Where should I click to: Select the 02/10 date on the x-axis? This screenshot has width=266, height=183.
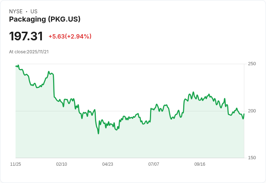coord(61,164)
